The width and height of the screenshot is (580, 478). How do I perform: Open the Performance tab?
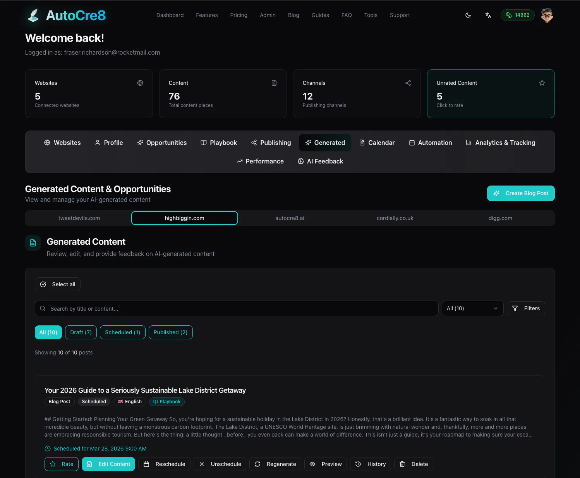coord(260,161)
